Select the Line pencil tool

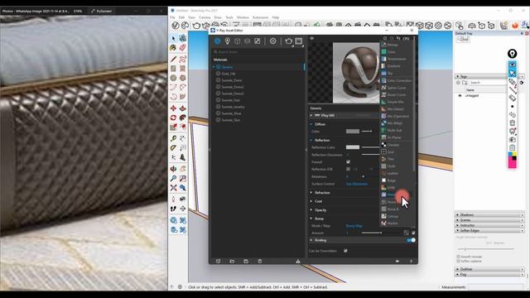(x=173, y=59)
